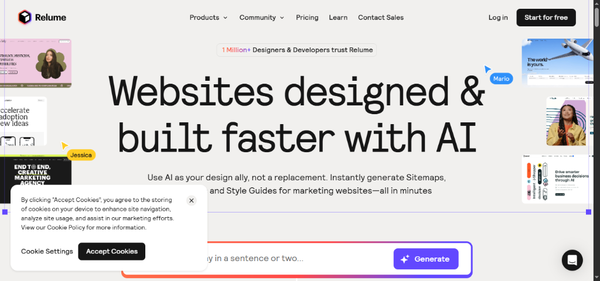Viewport: 600px width, 281px height.
Task: Click the Relume cube logo icon
Action: (25, 17)
